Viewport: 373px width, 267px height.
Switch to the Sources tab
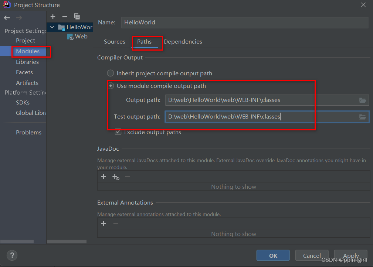pos(114,42)
